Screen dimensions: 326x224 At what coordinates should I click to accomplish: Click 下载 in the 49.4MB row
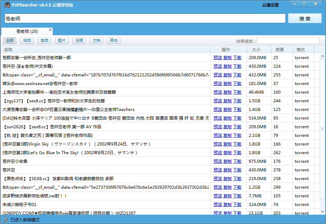click(237, 92)
